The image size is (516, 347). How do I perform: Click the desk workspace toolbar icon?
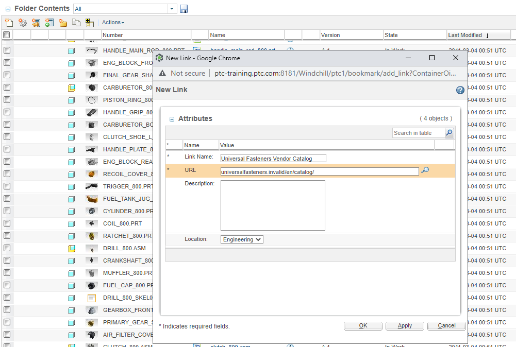click(90, 23)
